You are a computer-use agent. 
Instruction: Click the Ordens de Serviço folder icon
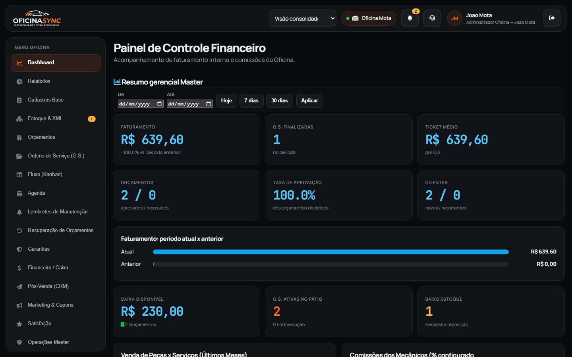point(19,156)
